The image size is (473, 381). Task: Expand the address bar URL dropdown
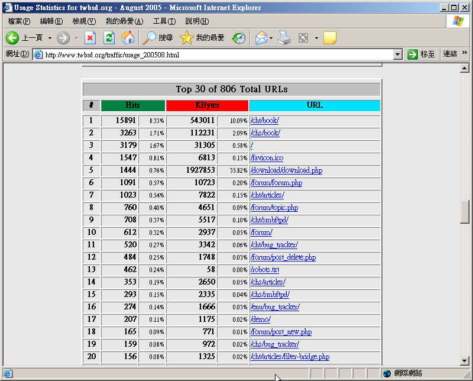(398, 54)
